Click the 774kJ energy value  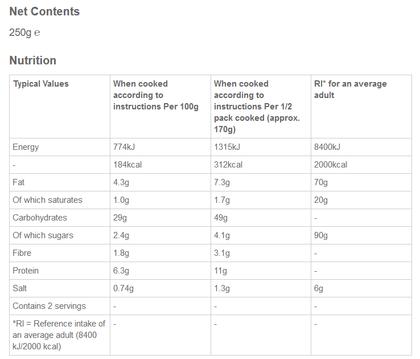pyautogui.click(x=124, y=147)
